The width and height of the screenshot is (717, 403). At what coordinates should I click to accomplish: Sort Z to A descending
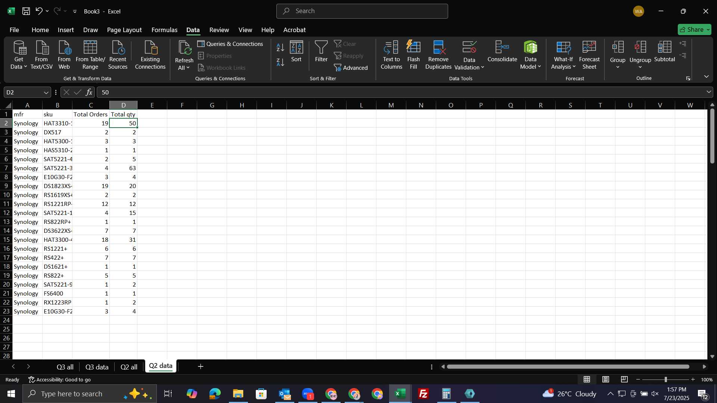(280, 62)
